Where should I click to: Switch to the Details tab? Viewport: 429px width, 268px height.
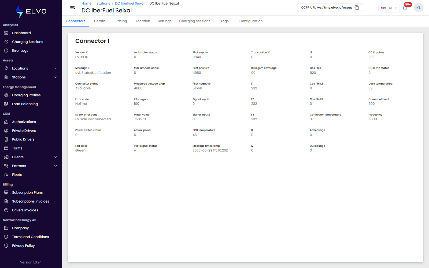click(x=100, y=21)
